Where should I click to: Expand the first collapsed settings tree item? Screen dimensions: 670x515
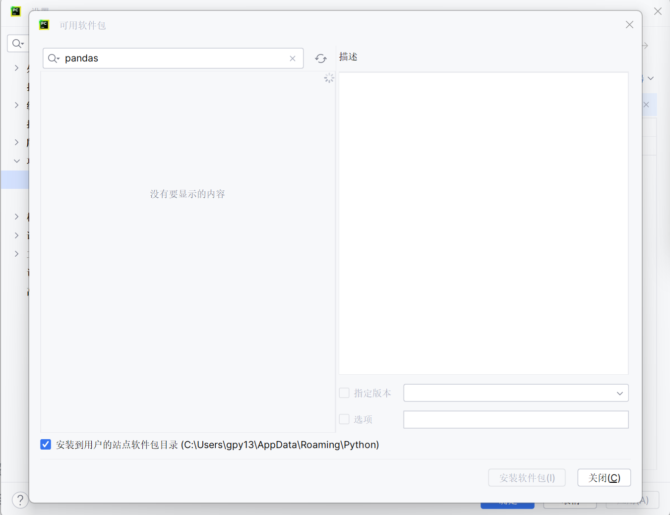pos(16,68)
